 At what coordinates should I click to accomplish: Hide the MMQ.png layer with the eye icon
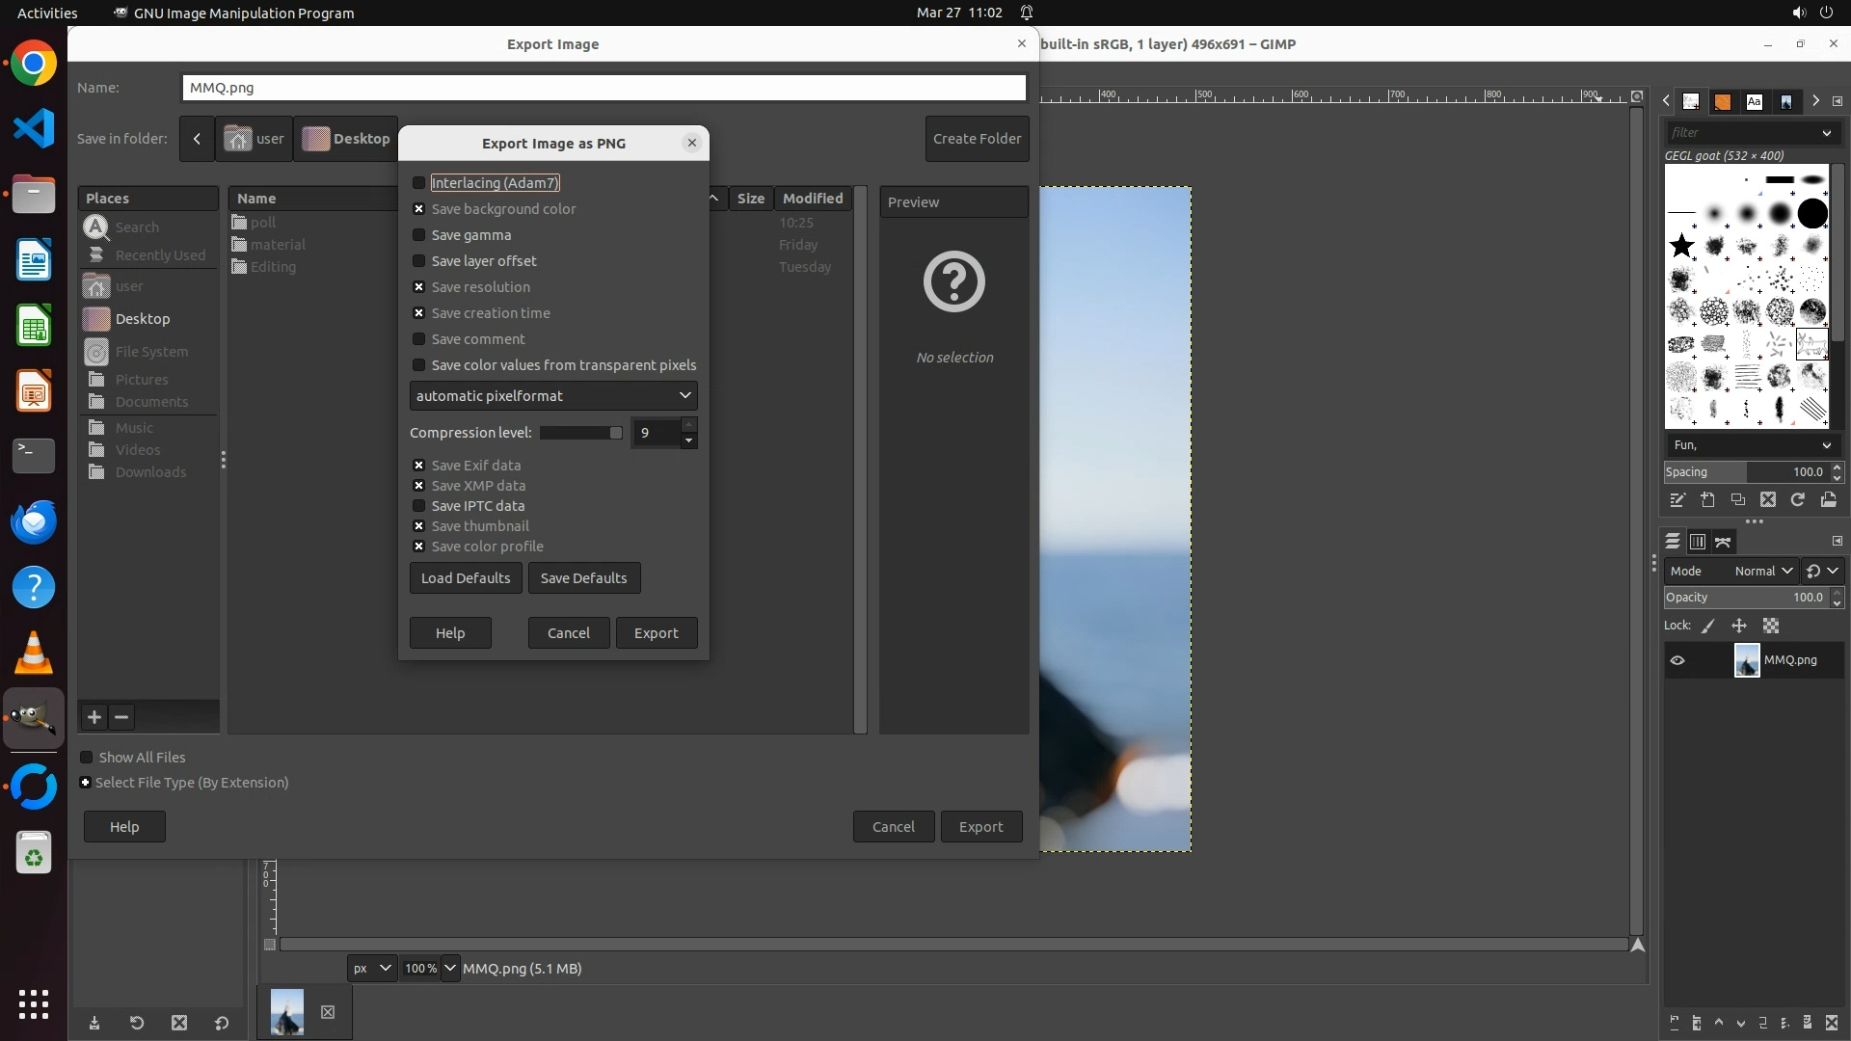click(x=1677, y=661)
